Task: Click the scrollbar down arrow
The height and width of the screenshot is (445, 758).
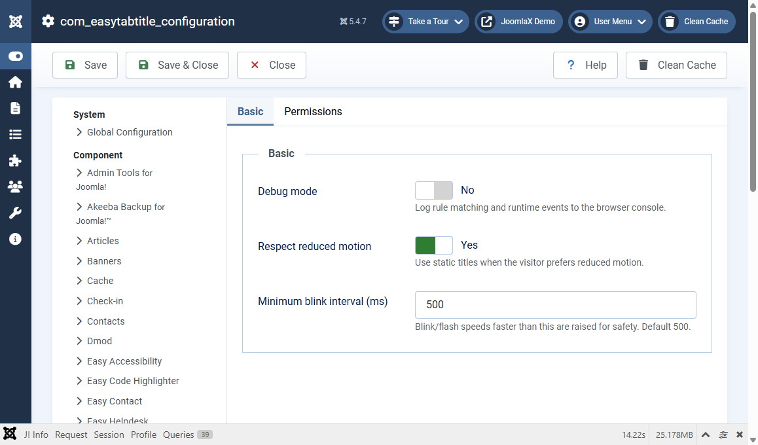Action: (x=753, y=440)
